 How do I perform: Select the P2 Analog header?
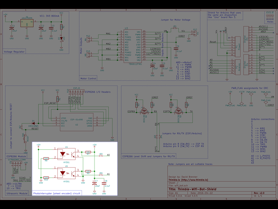coord(238,67)
